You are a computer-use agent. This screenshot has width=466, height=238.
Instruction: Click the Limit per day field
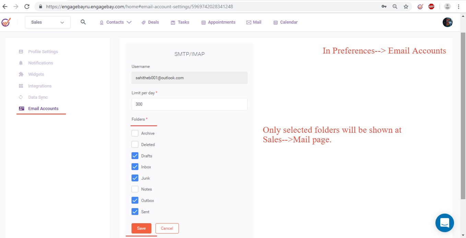pos(189,104)
